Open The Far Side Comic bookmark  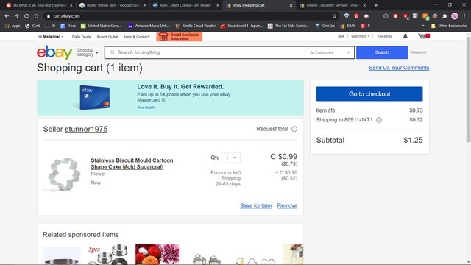point(288,26)
